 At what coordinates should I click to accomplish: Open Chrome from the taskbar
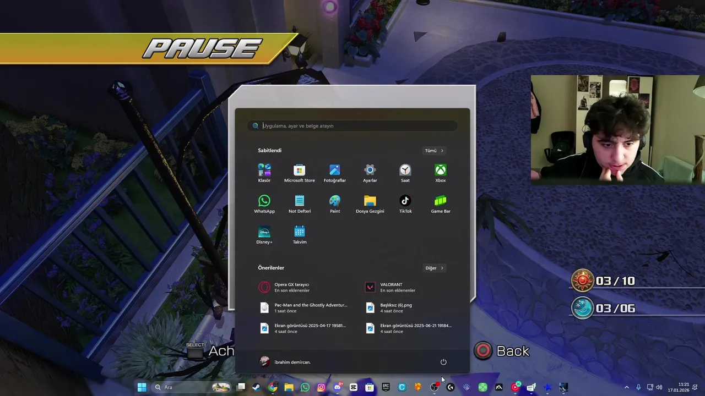[x=273, y=387]
